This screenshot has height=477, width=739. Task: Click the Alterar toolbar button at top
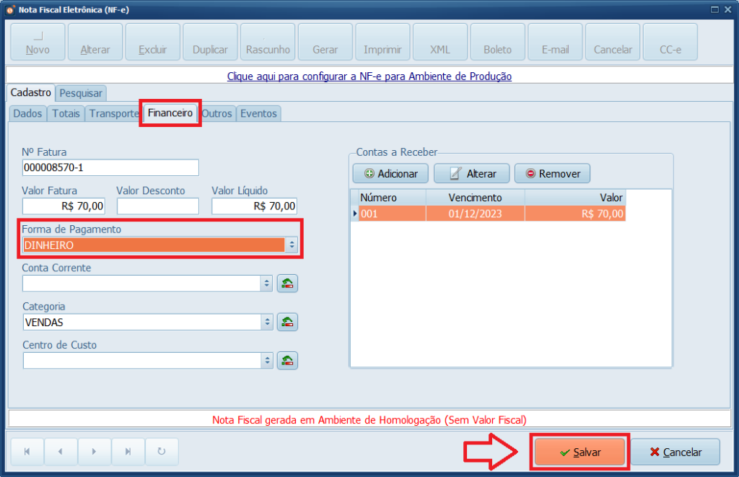point(95,42)
